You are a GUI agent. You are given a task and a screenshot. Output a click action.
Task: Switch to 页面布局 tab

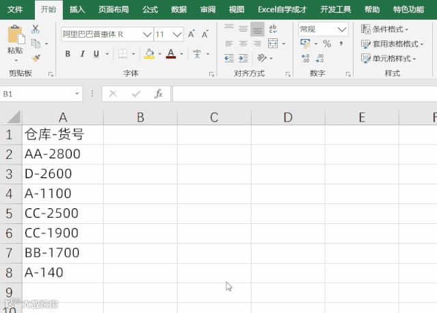(x=114, y=10)
